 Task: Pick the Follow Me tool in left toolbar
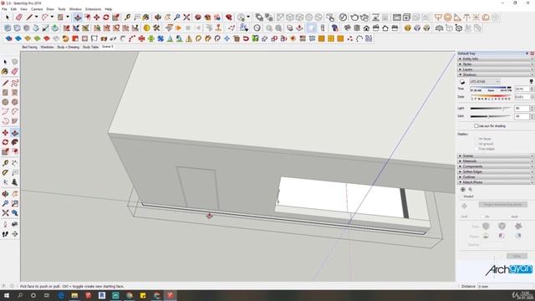tap(15, 142)
